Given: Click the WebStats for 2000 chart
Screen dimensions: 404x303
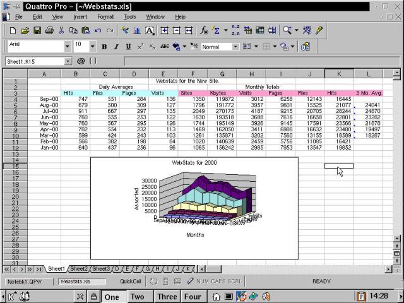Looking at the screenshot, I should 194,208.
